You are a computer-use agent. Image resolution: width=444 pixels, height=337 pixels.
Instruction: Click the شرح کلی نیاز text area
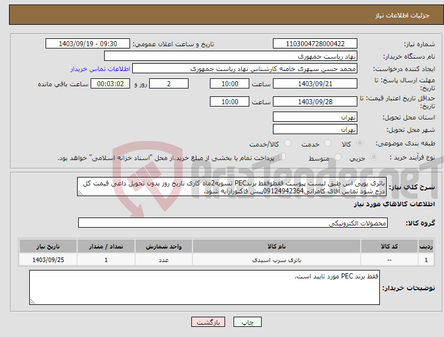[232, 187]
